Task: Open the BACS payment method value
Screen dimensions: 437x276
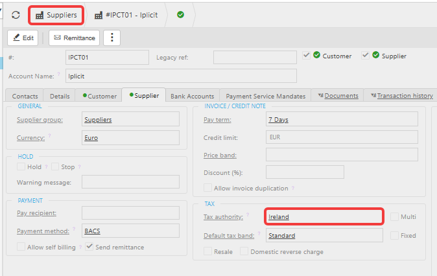Action: coord(92,231)
